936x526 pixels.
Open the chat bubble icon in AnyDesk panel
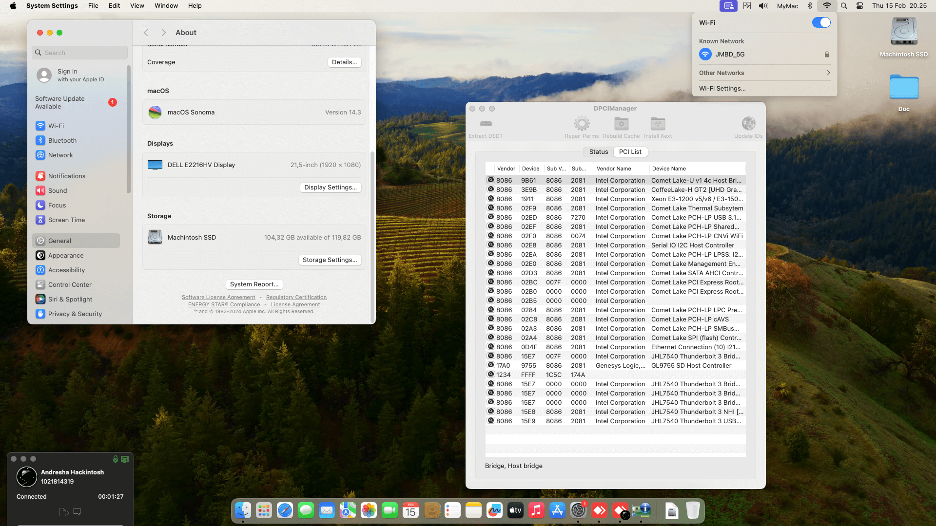click(x=77, y=512)
